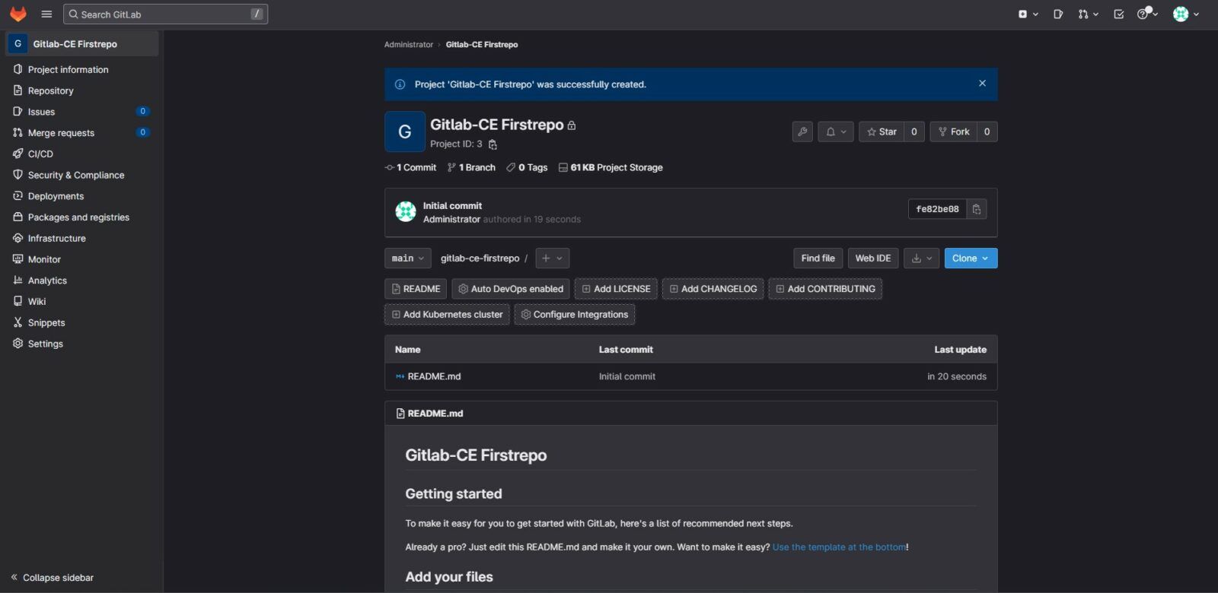The width and height of the screenshot is (1218, 593).
Task: Click Add Kubernetes cluster
Action: click(447, 315)
